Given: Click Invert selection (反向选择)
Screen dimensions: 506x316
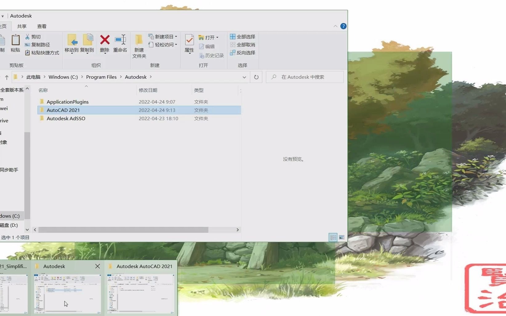Looking at the screenshot, I should 243,53.
